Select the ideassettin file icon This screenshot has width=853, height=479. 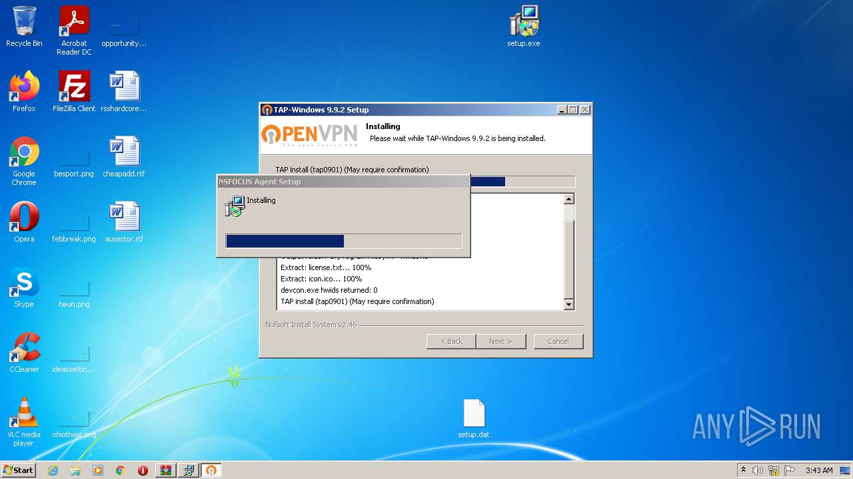click(74, 357)
